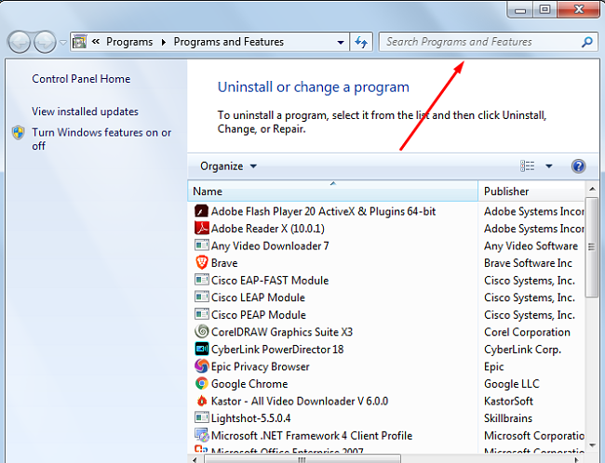The height and width of the screenshot is (463, 605).
Task: Select Epic Privacy Browser entry
Action: [x=261, y=366]
